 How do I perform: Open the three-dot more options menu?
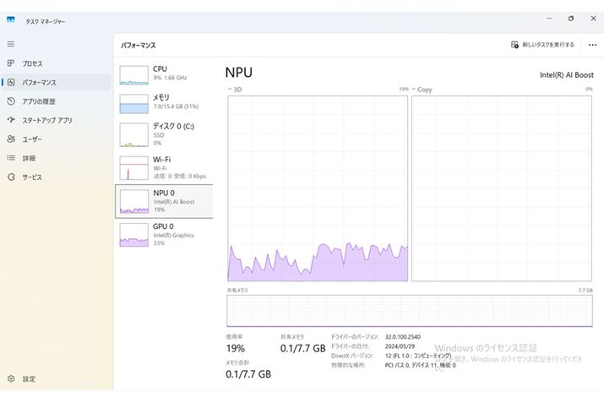(592, 45)
